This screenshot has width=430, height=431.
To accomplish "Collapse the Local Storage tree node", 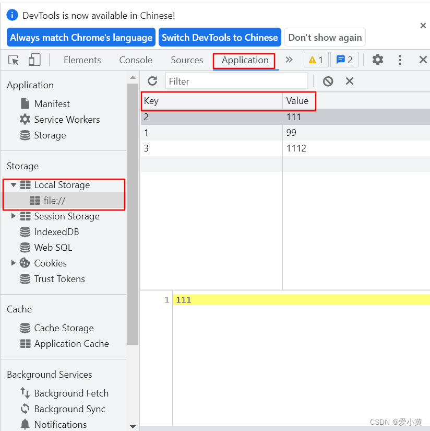I will pos(13,184).
